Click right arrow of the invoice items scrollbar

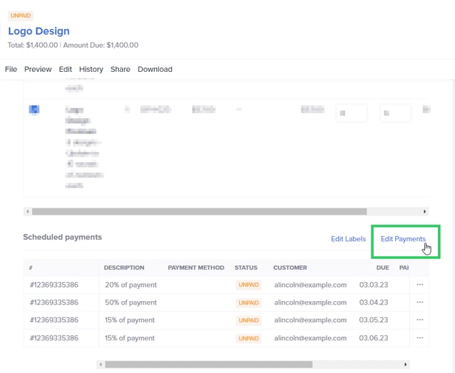425,212
